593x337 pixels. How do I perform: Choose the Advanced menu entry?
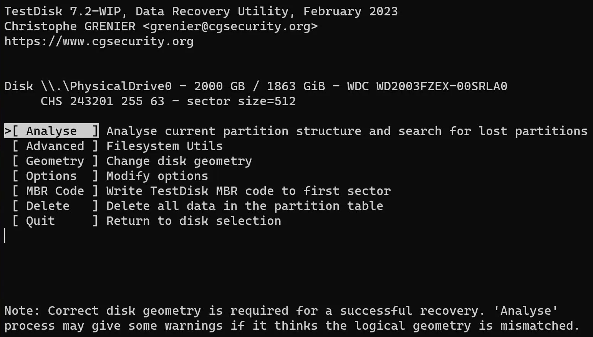(x=55, y=146)
